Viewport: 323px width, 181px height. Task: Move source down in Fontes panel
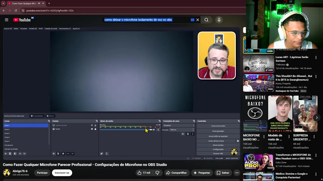pyautogui.click(x=72, y=154)
